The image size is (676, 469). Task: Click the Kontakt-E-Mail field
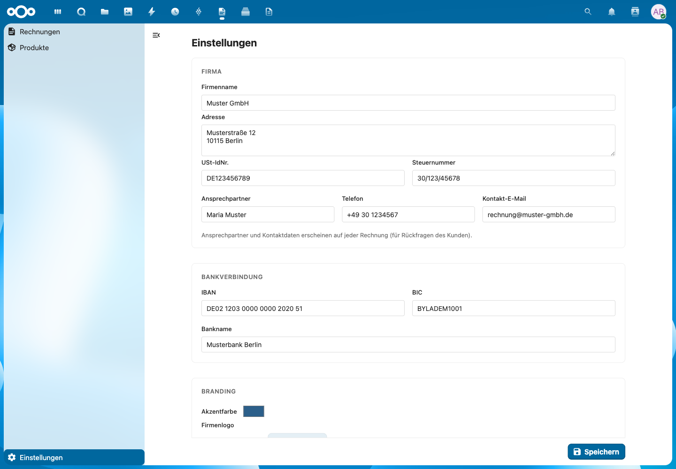(549, 214)
